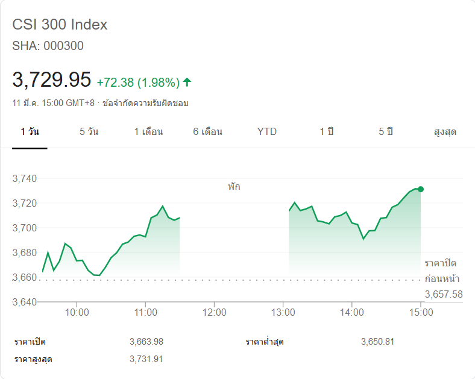475x379 pixels.
Task: Click the current price 3,729.95
Action: coord(52,80)
